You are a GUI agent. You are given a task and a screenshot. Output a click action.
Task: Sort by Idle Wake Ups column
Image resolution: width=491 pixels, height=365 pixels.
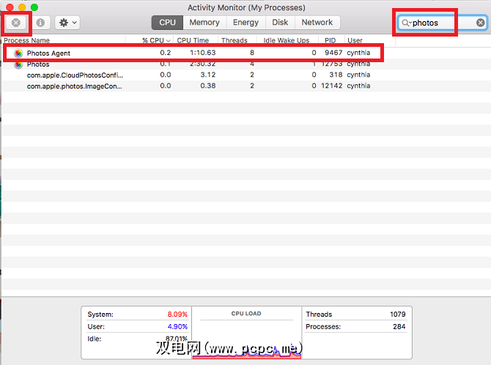tap(287, 40)
